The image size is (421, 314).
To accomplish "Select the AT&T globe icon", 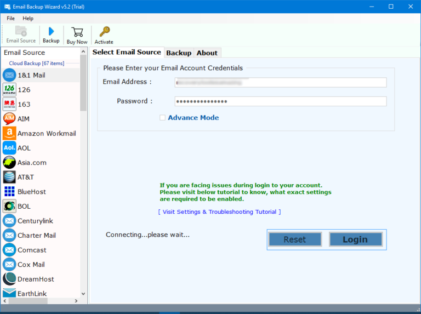I will (9, 177).
